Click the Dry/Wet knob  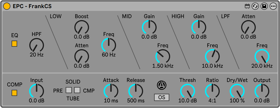[237, 91]
